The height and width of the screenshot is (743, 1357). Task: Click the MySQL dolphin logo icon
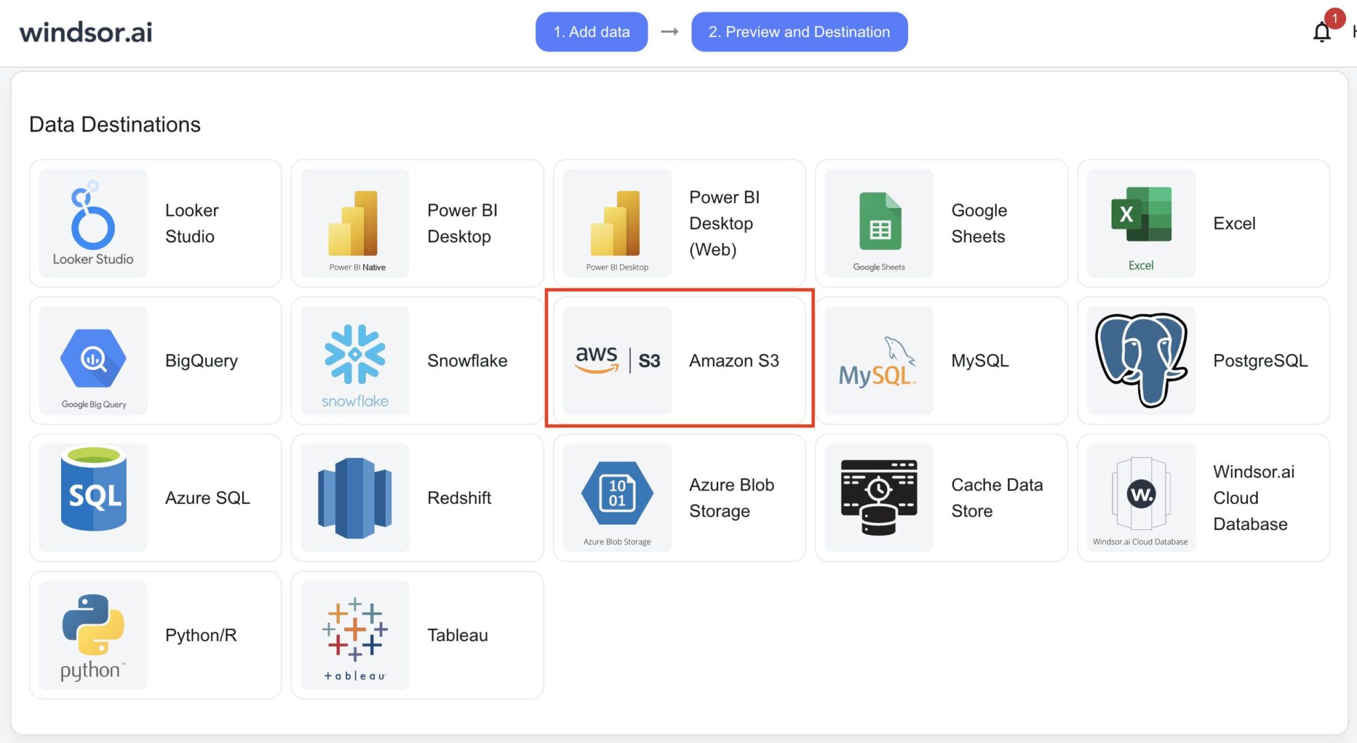tap(879, 360)
